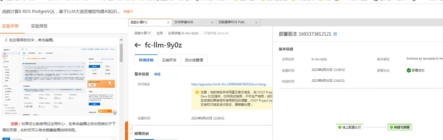The width and height of the screenshot is (443, 140).
Task: Switch to the 实验手册 tab
Action: pyautogui.click(x=10, y=26)
